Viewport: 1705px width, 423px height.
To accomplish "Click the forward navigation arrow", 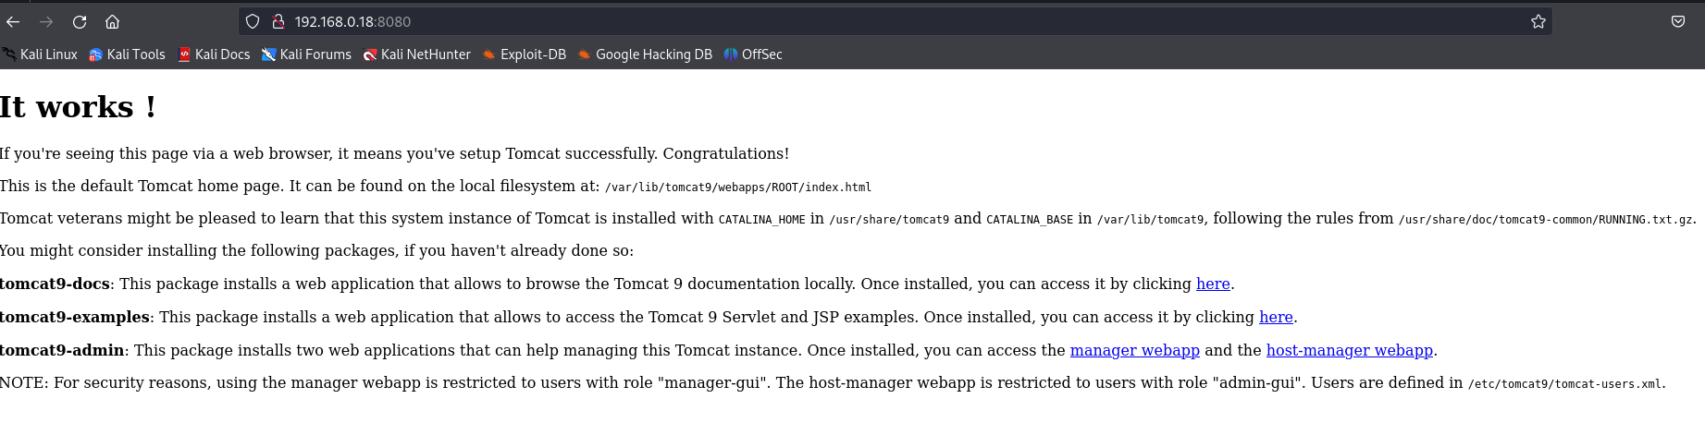I will pos(46,21).
